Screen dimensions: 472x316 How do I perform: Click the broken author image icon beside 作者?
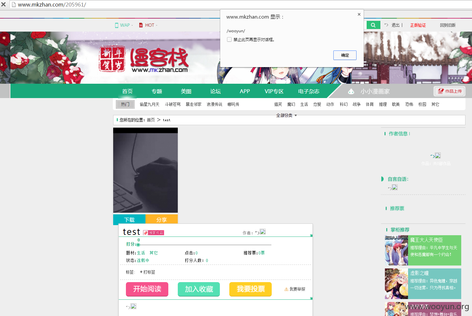(263, 232)
